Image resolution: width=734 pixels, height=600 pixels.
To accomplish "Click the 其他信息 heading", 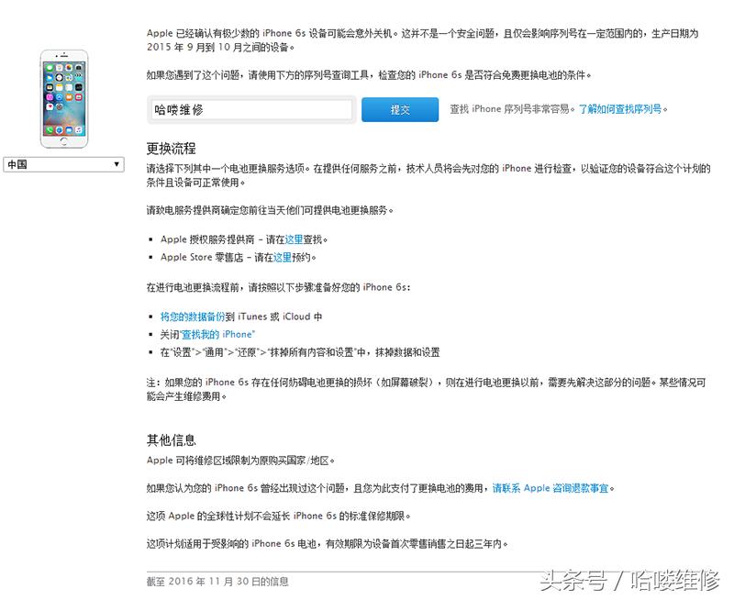I will pyautogui.click(x=171, y=440).
